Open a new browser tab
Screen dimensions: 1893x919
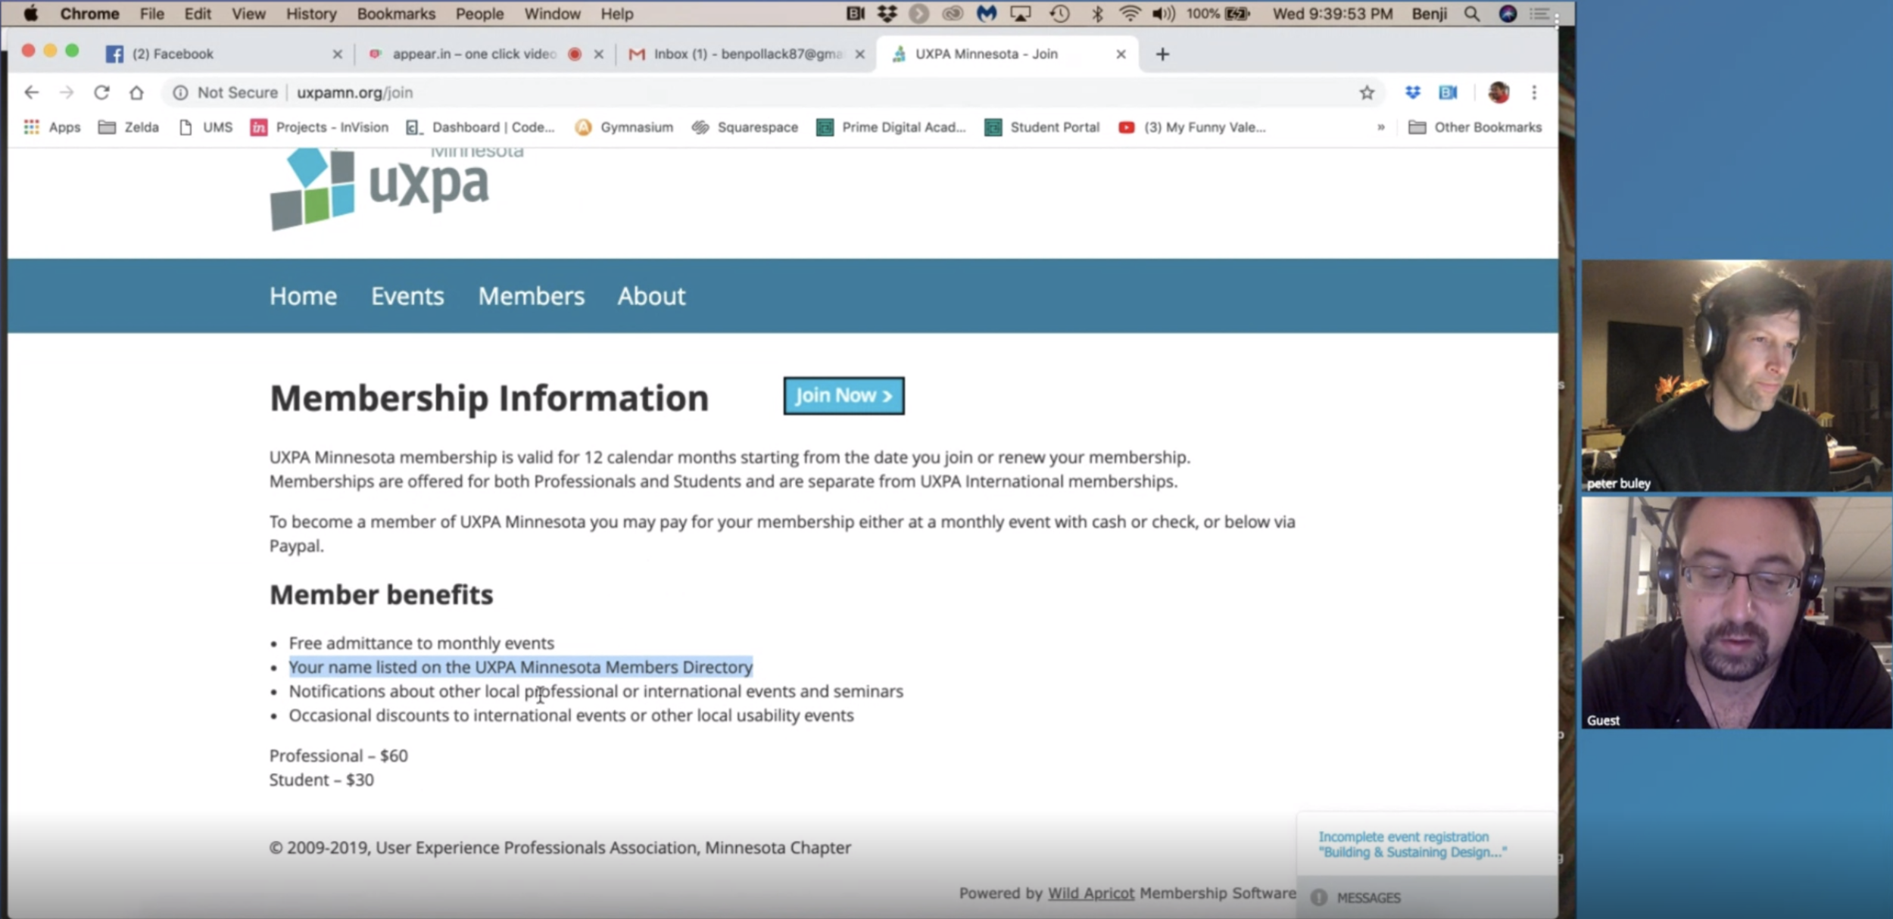[1162, 54]
